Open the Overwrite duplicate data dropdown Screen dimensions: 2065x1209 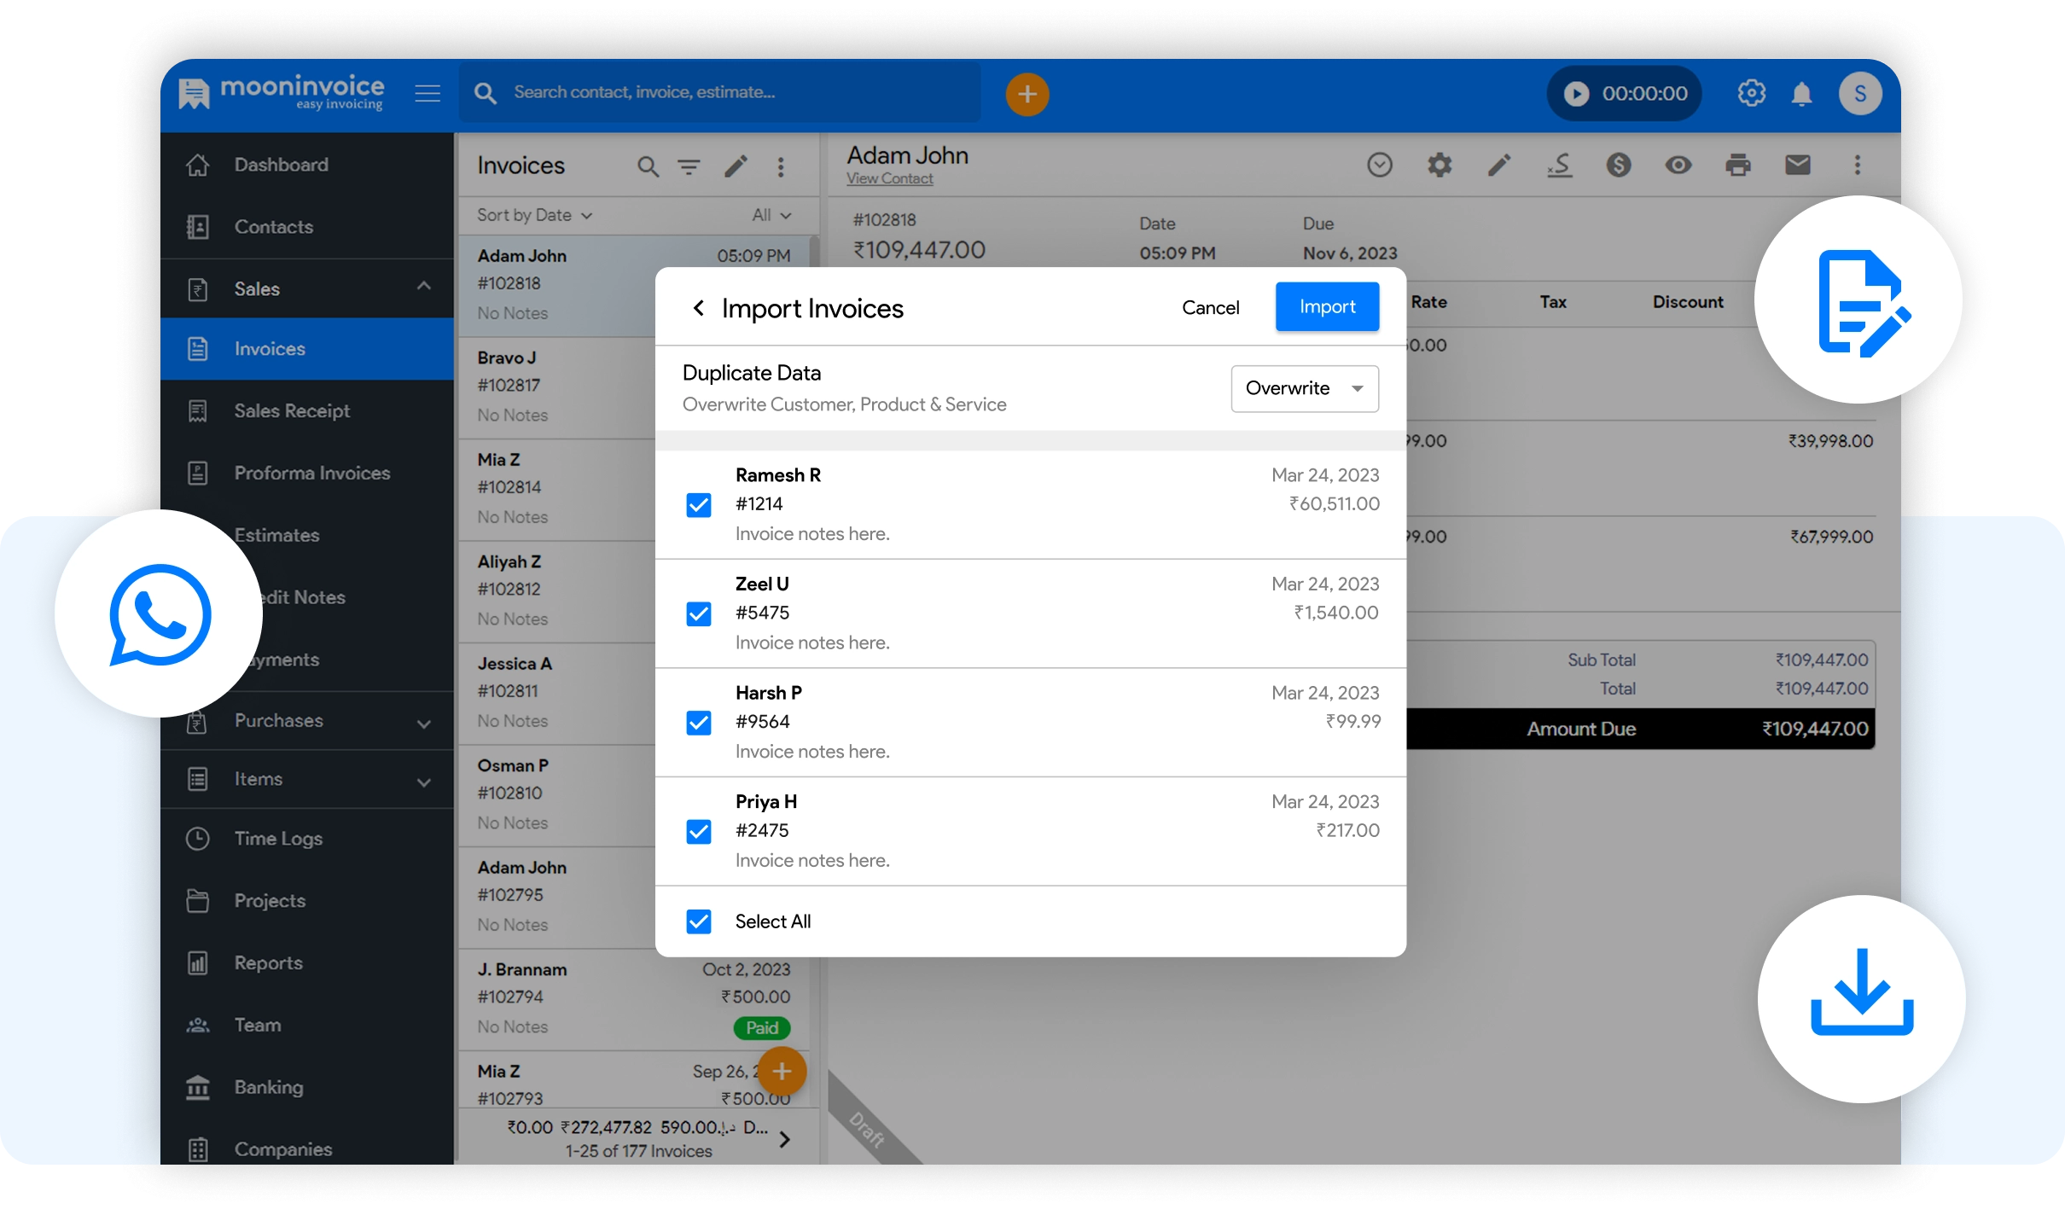point(1304,389)
